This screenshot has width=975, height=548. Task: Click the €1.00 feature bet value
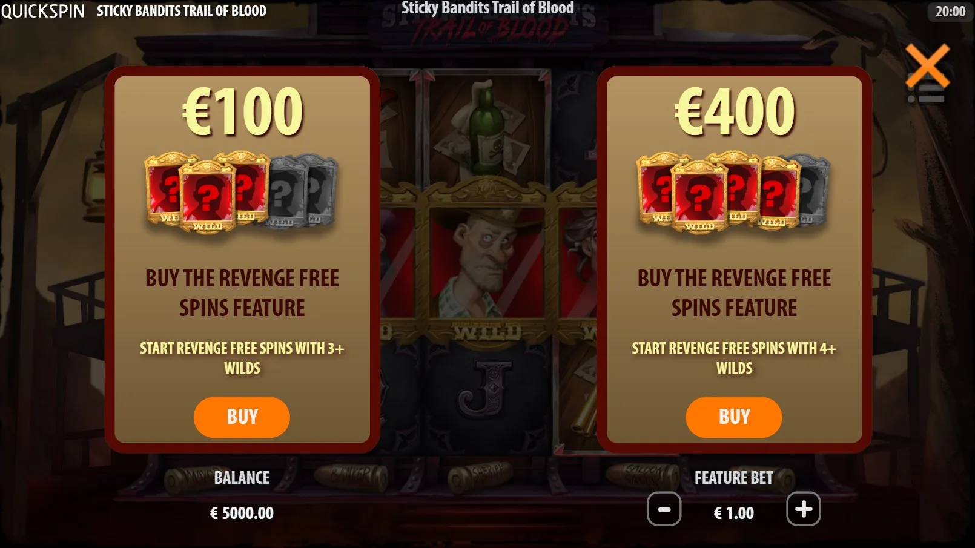tap(733, 513)
